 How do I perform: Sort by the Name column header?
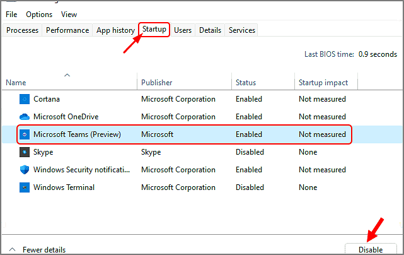(16, 83)
